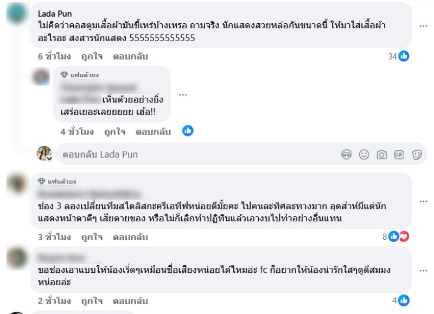View the 34 likes reaction on Lada Pun's comment

click(398, 56)
